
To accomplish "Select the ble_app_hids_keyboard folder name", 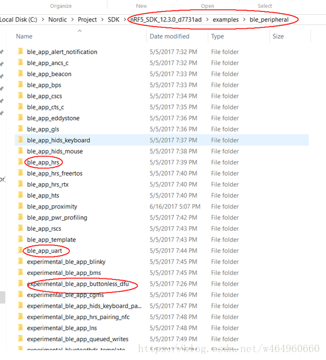I will [58, 140].
